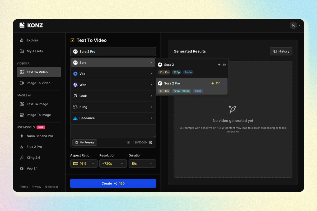Click the Text To Video sidebar icon

click(22, 72)
